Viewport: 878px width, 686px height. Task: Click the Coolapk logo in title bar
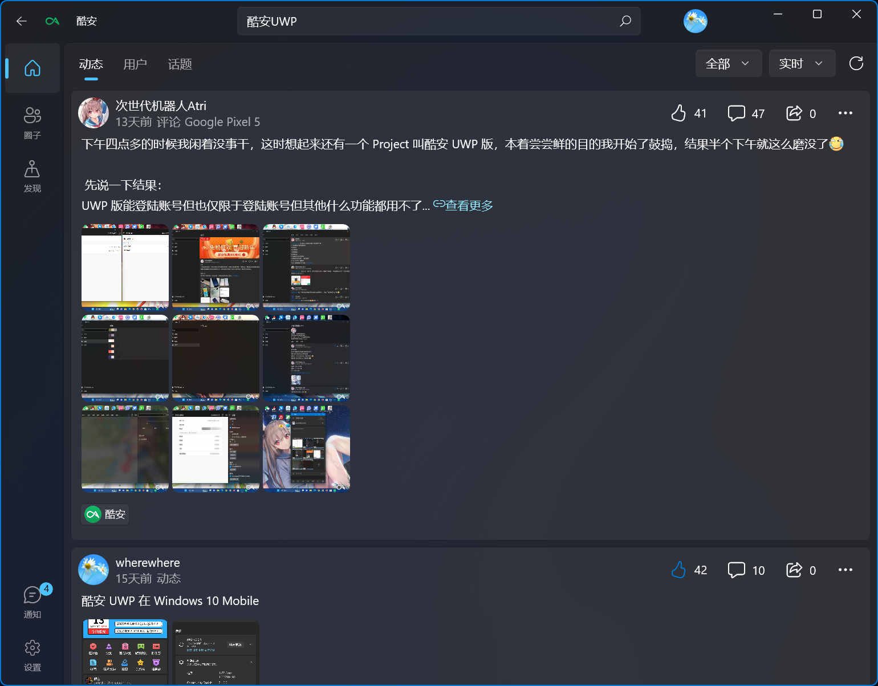(52, 21)
